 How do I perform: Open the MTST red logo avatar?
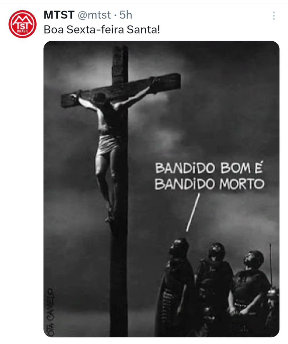(22, 24)
